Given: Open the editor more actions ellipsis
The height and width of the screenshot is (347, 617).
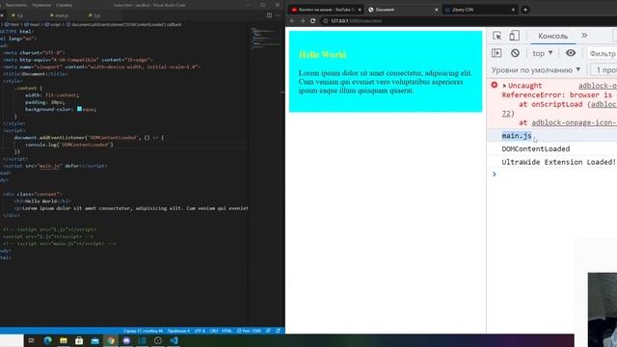Looking at the screenshot, I should 278,15.
